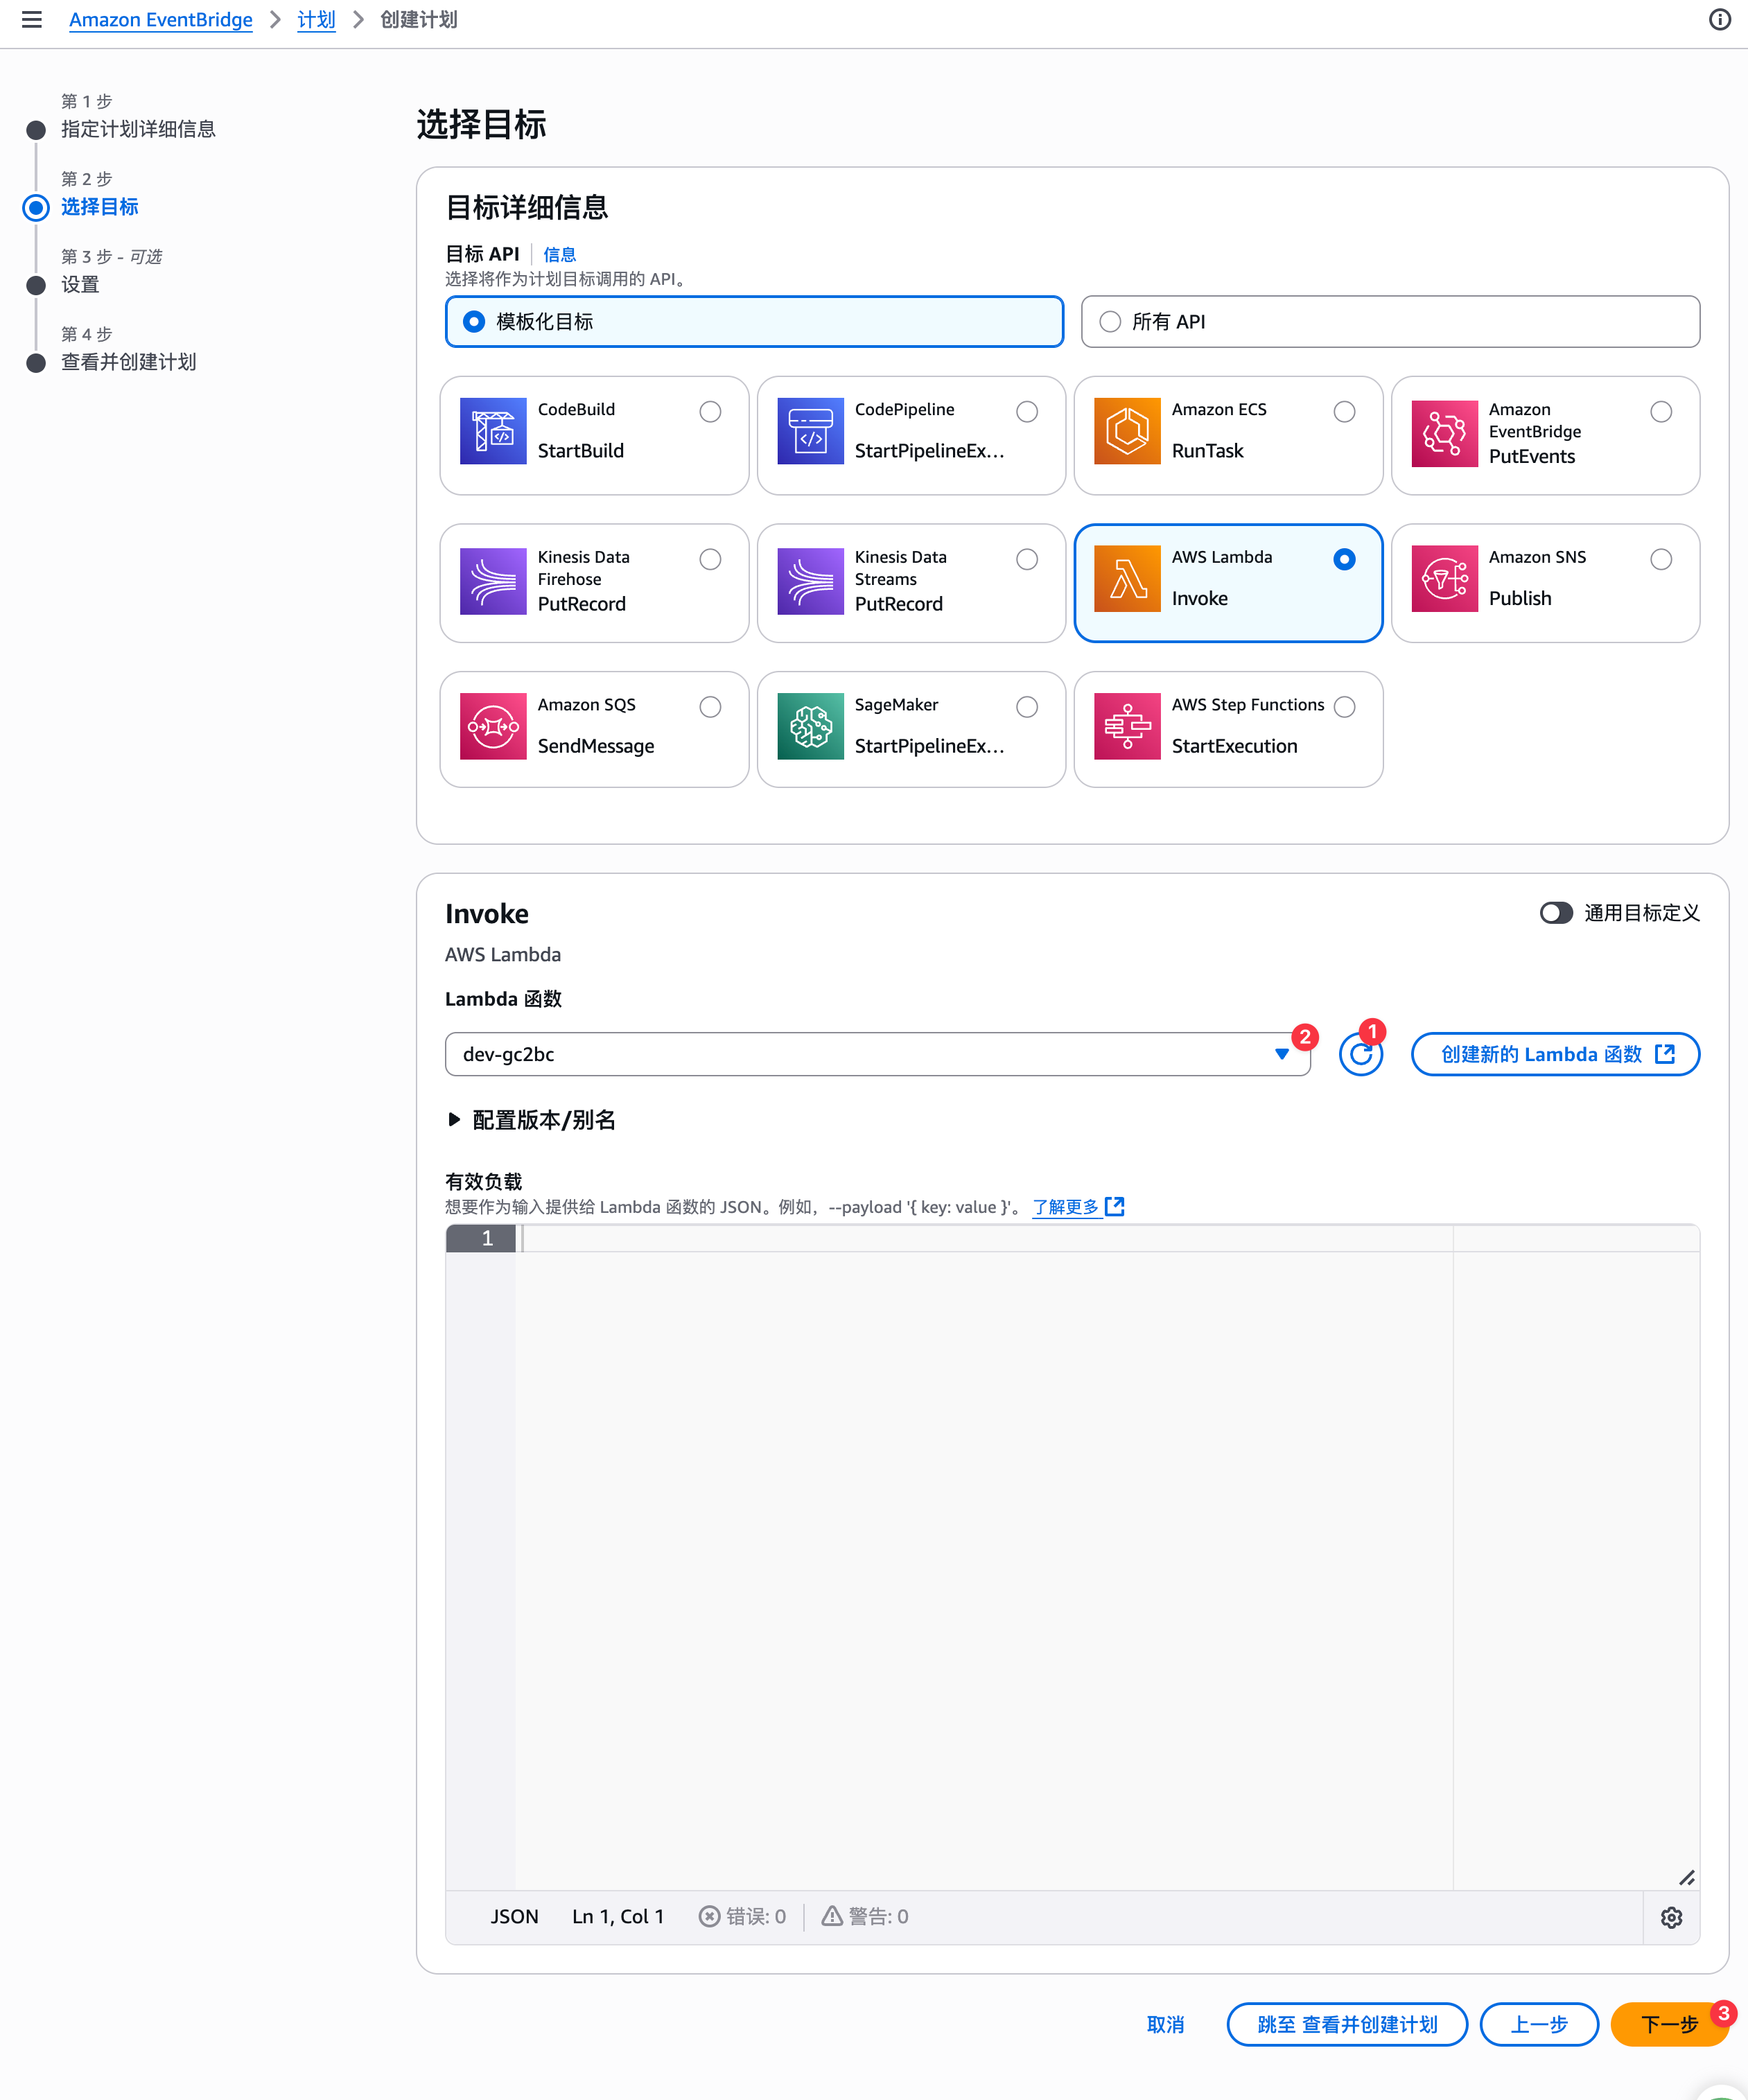Image resolution: width=1748 pixels, height=2100 pixels.
Task: Select the 所有 API radio option
Action: click(x=1110, y=322)
